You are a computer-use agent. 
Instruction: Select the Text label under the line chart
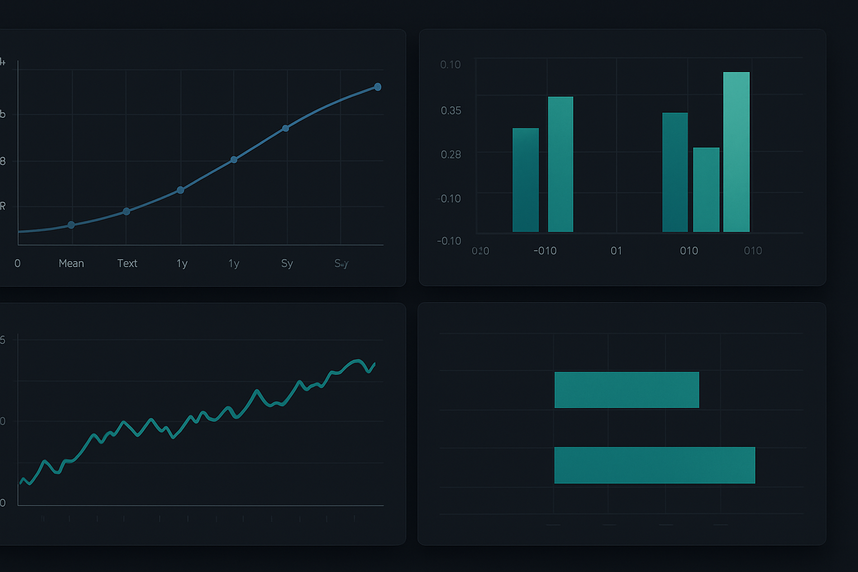pyautogui.click(x=127, y=263)
